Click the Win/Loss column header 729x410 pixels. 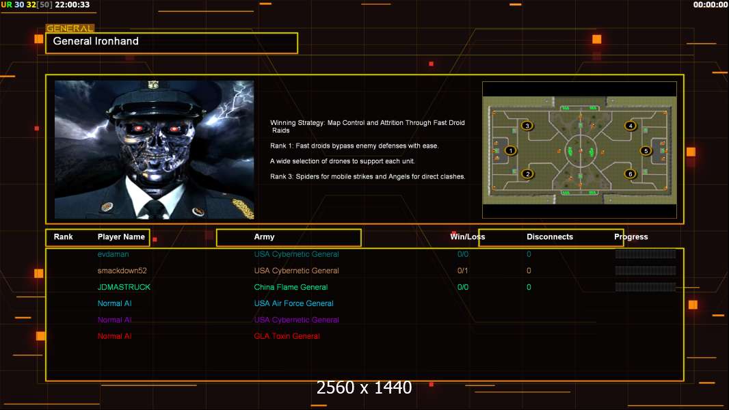click(467, 237)
